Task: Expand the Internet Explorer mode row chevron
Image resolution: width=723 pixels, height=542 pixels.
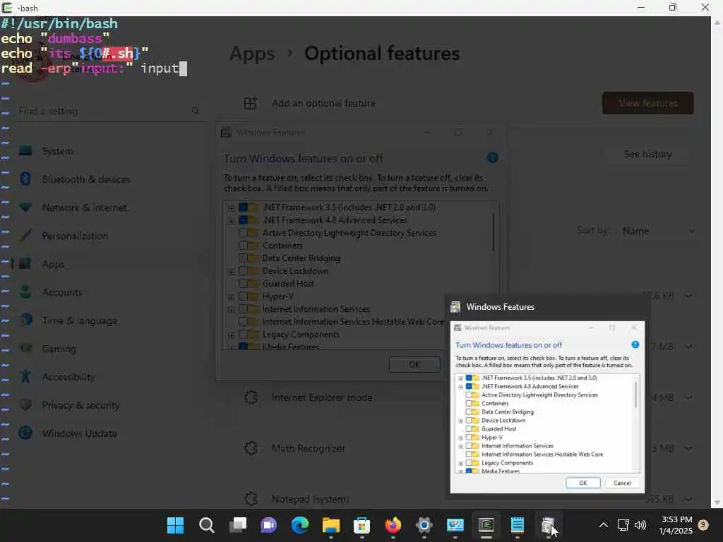Action: [x=688, y=397]
